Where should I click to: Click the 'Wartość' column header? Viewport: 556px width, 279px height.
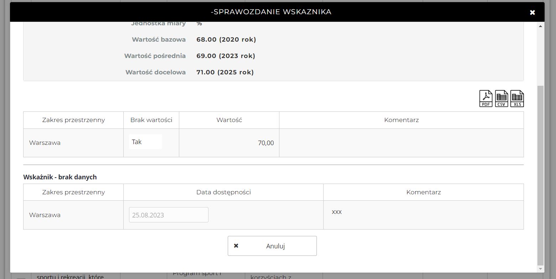[229, 120]
